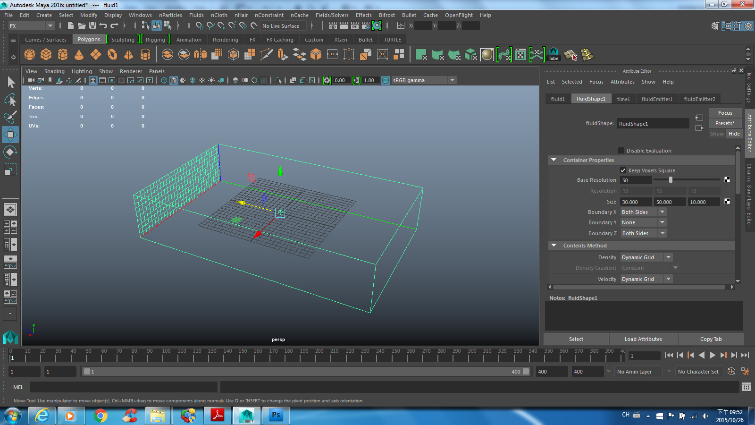Launch Photoshop from the Windows taskbar
Viewport: 755px width, 425px height.
click(x=276, y=416)
